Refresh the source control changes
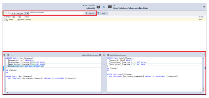 [x=104, y=6]
